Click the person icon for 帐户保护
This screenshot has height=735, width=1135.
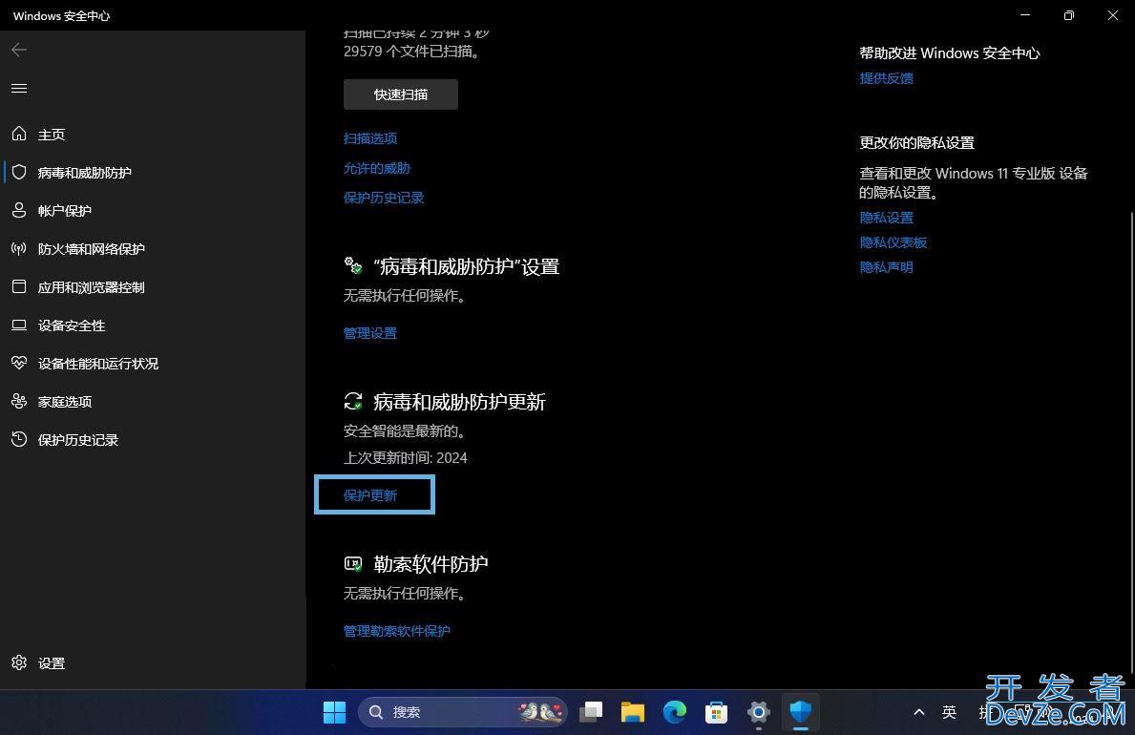click(19, 210)
